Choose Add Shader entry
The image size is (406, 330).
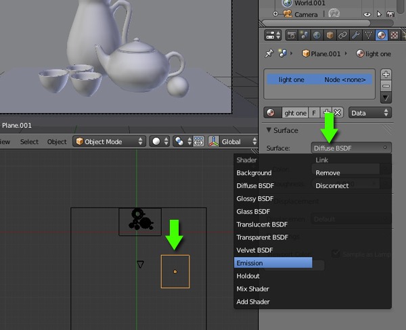click(x=253, y=302)
